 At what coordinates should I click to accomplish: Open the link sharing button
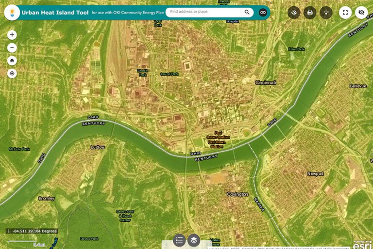point(263,13)
